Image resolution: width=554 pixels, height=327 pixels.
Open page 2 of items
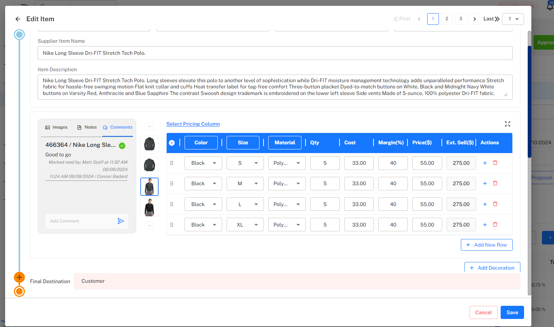(x=447, y=19)
